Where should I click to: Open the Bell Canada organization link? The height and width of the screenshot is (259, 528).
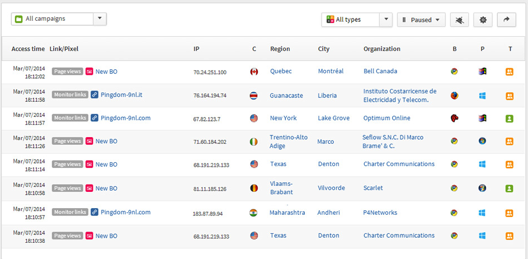380,71
